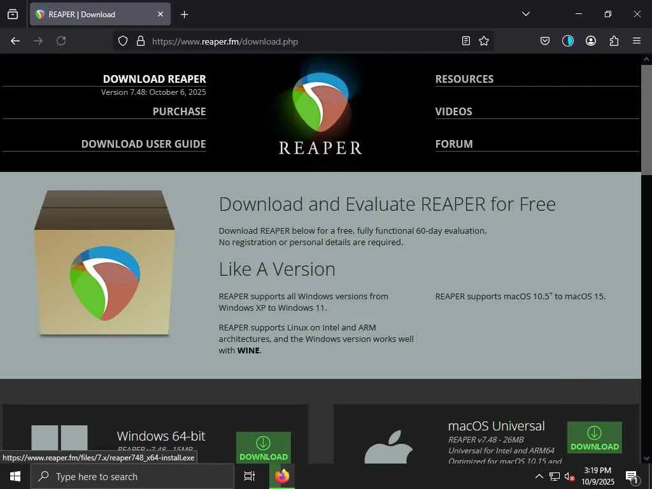Go back with the back arrow
This screenshot has width=652, height=489.
click(x=15, y=41)
